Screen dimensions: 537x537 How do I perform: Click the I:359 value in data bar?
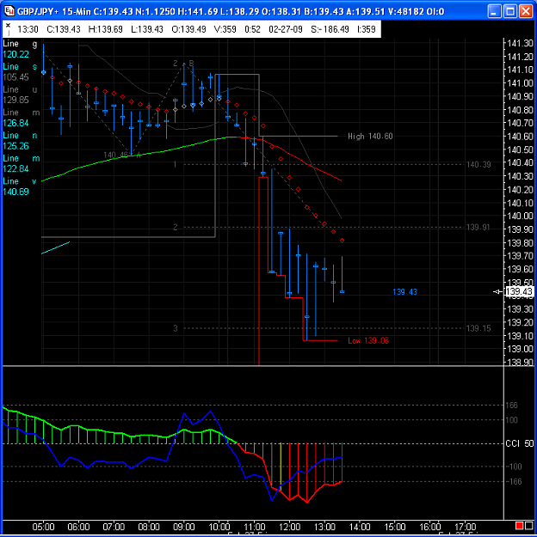click(367, 29)
